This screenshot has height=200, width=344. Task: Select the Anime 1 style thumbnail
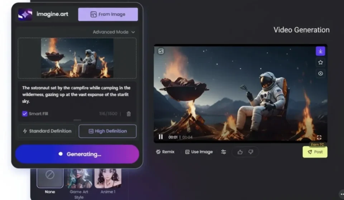click(x=108, y=178)
